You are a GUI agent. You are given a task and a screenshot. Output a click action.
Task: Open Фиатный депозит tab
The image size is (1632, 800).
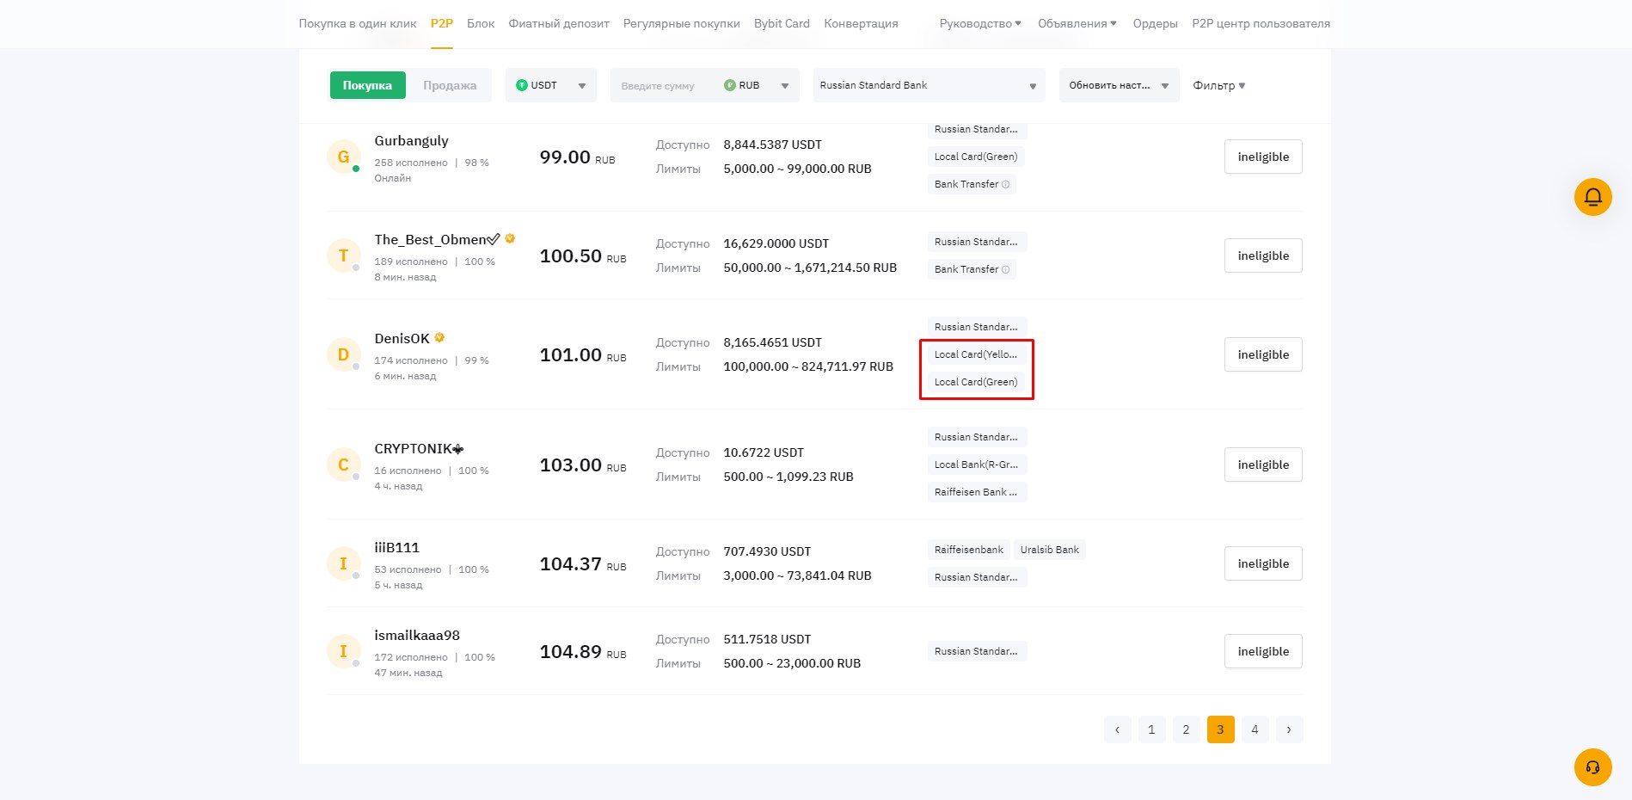point(559,23)
